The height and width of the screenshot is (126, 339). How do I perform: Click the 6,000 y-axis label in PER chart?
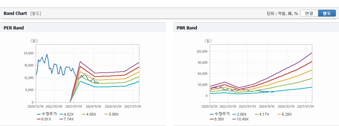coord(29,90)
